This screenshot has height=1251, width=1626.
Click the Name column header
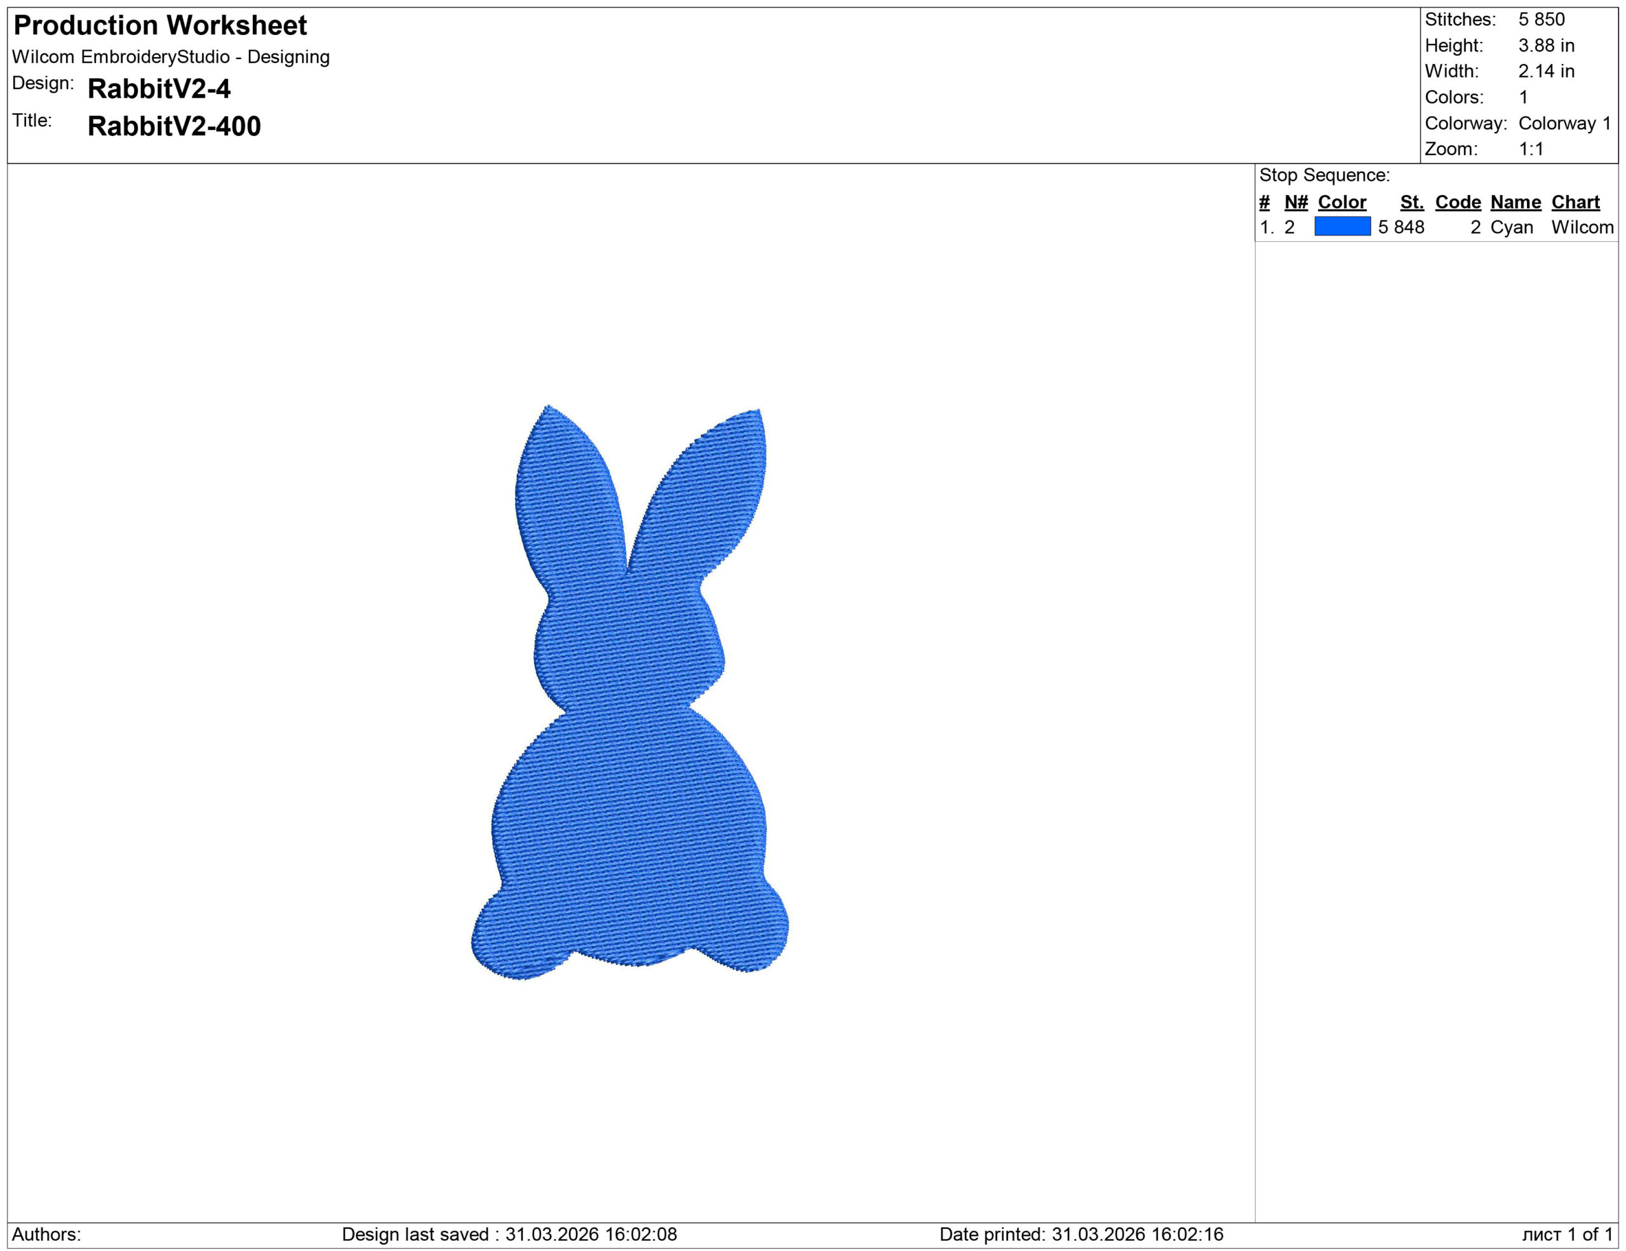click(1515, 202)
